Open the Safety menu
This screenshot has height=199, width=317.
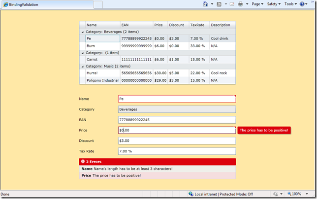click(274, 4)
